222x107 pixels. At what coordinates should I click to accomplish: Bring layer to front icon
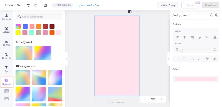point(215,50)
